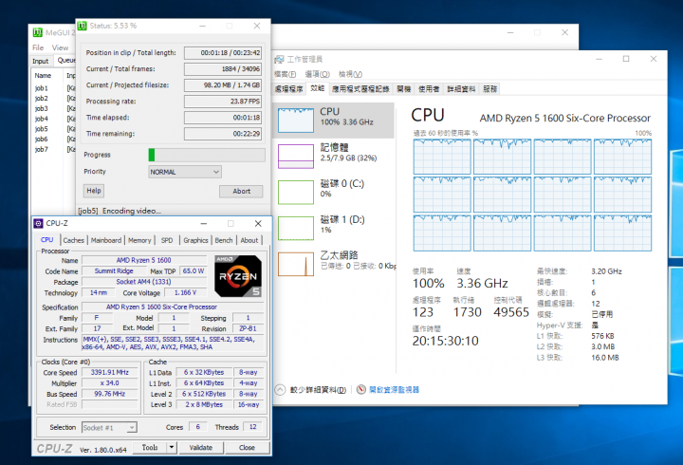Switch to the 服務 tab in Task Manager
This screenshot has height=465, width=683.
click(490, 89)
